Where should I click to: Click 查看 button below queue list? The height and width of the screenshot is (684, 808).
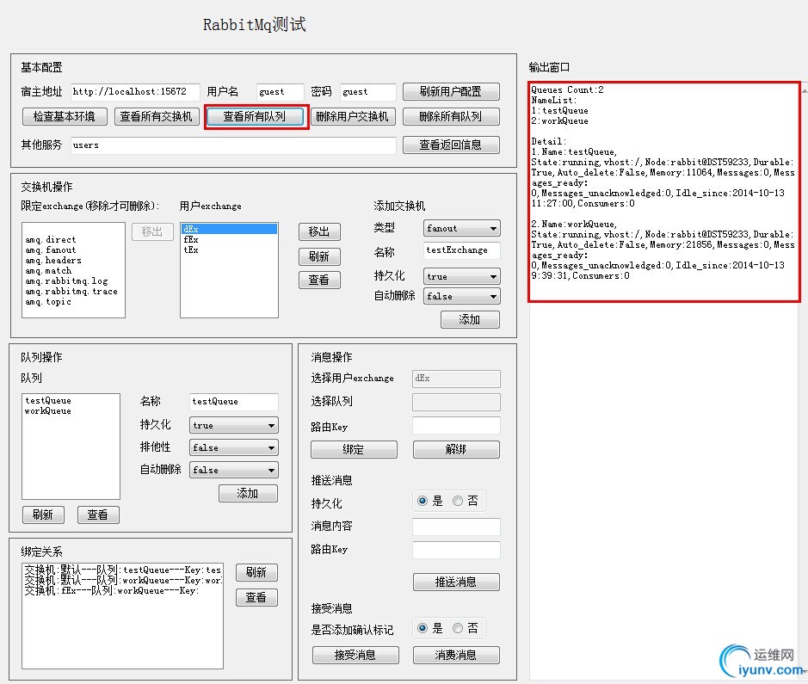click(x=98, y=515)
